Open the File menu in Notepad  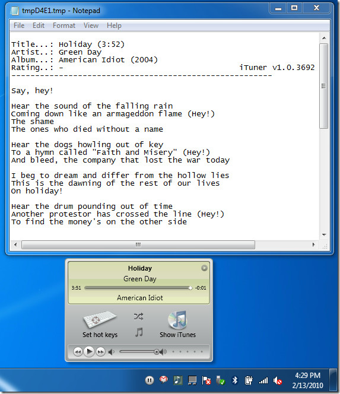click(x=19, y=26)
